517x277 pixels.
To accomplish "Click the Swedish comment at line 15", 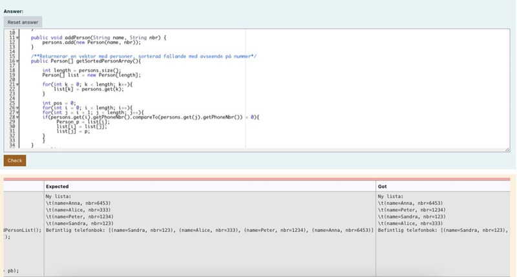I will tap(143, 56).
